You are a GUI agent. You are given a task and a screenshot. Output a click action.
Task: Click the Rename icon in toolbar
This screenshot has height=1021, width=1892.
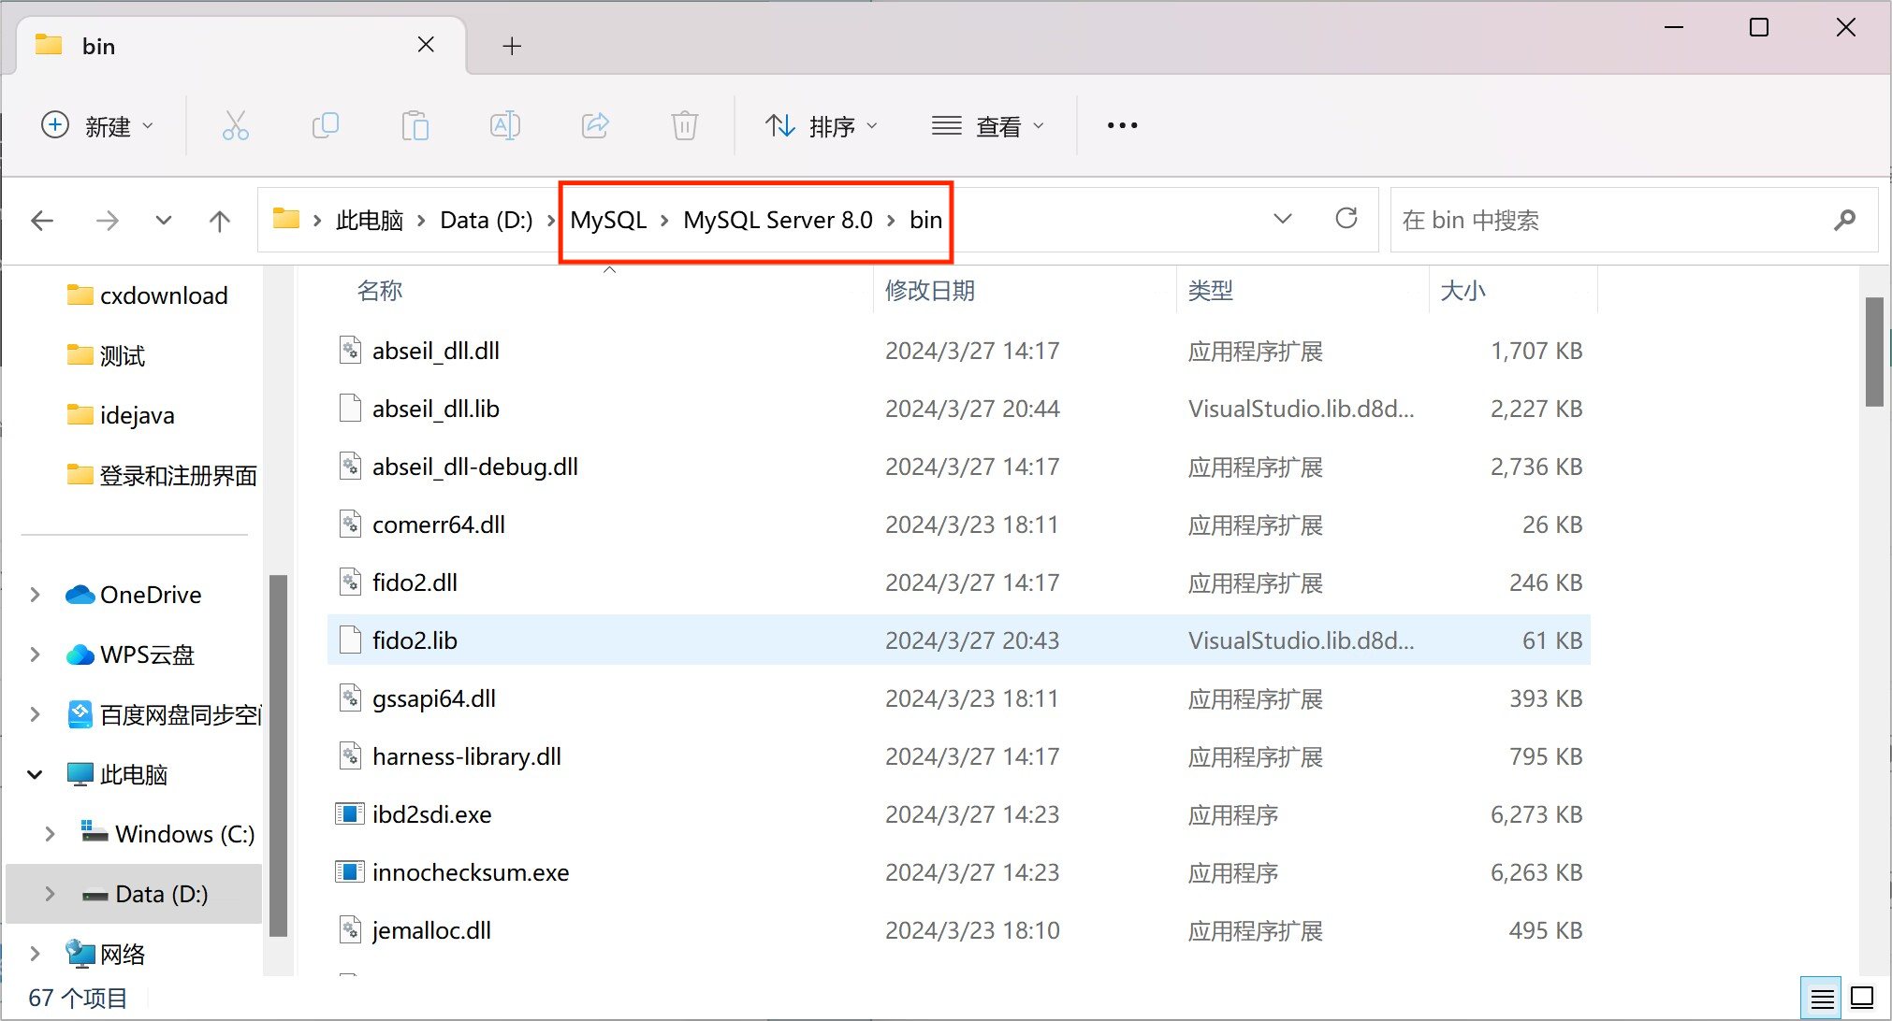click(x=504, y=125)
